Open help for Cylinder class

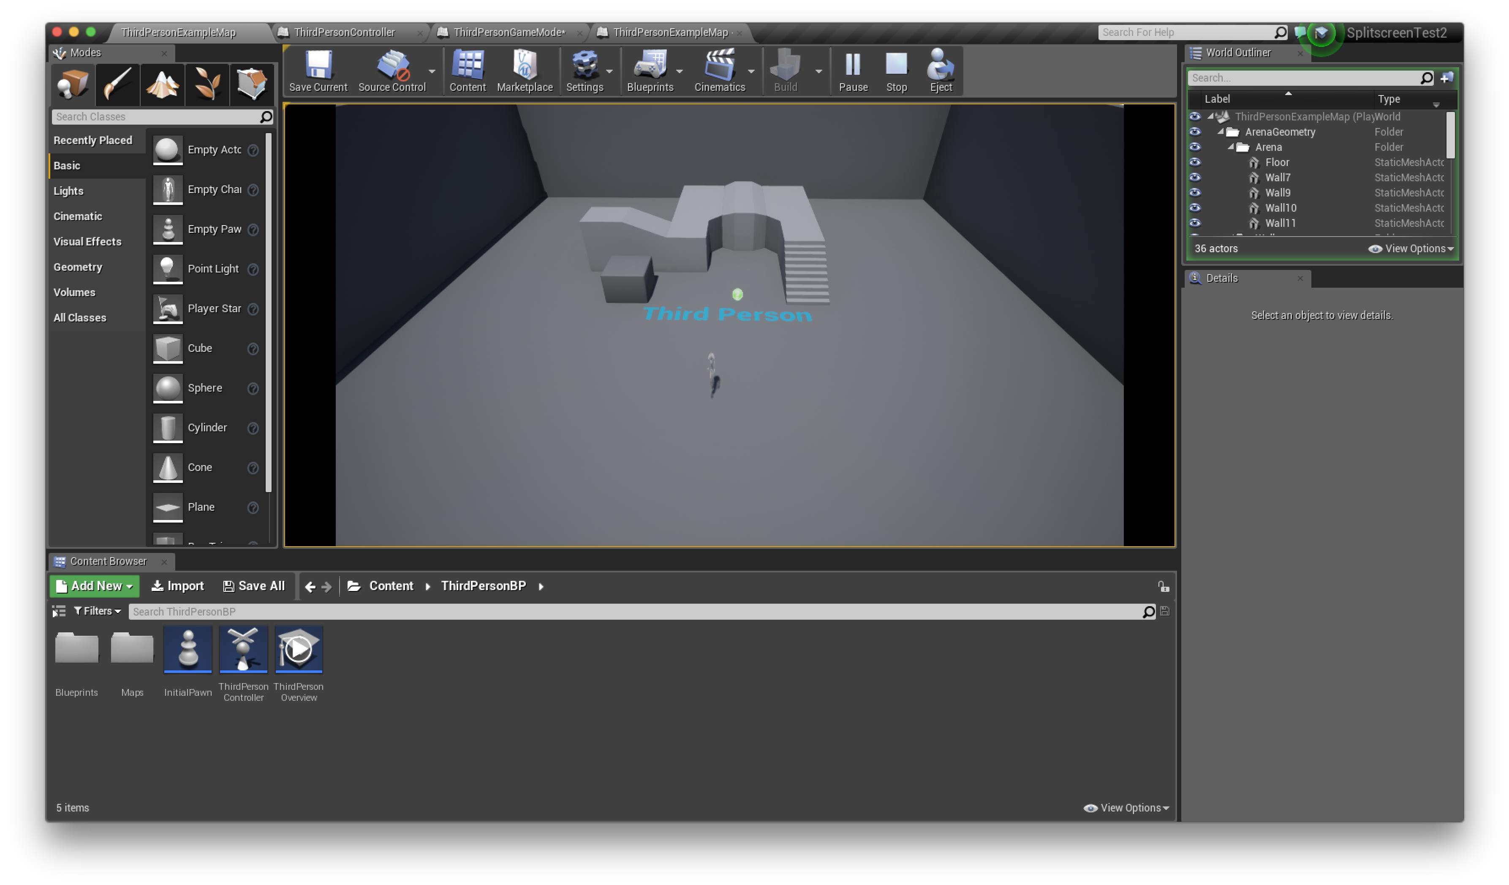tap(253, 428)
